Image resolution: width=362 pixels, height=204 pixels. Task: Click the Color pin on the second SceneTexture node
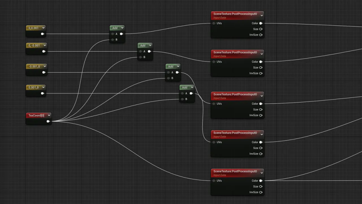[261, 62]
